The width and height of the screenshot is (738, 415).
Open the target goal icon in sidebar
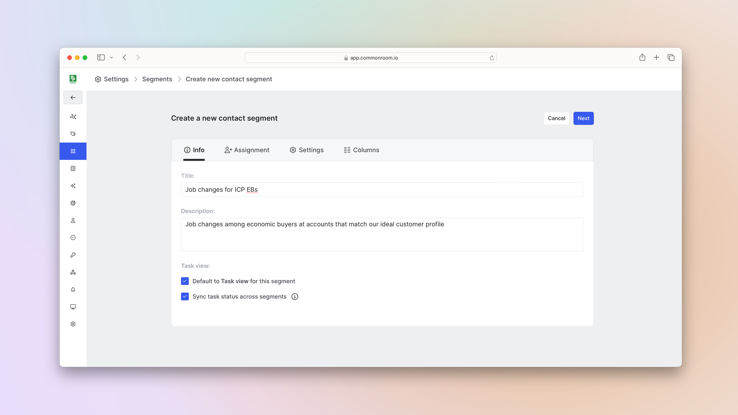click(73, 203)
